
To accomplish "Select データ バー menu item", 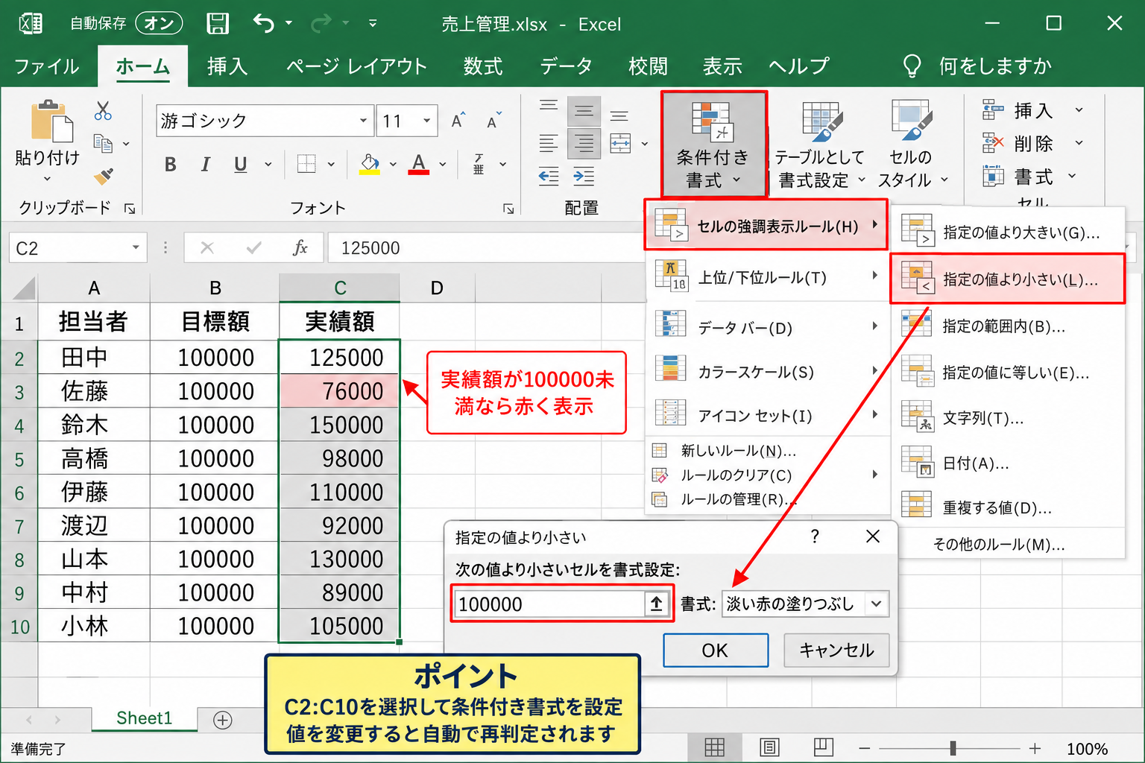I will (767, 327).
